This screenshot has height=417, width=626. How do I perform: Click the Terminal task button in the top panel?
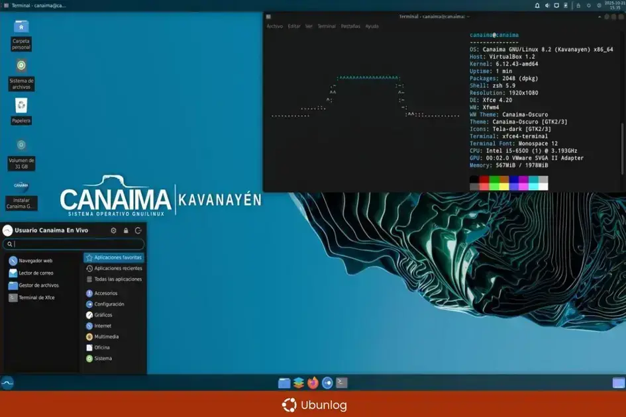coord(35,5)
